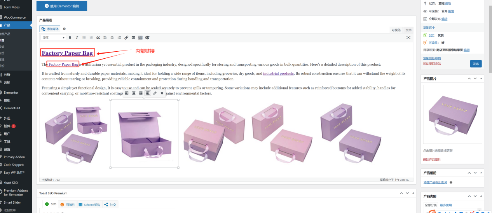Toggle the extended toolbar (kitchen sink)
492x213 pixels.
[x=140, y=38]
